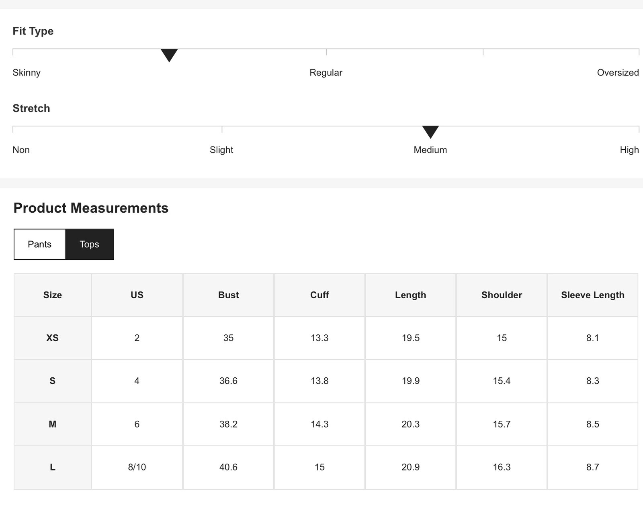Click the Fit Type triangle marker
This screenshot has height=505, width=643.
pyautogui.click(x=169, y=55)
